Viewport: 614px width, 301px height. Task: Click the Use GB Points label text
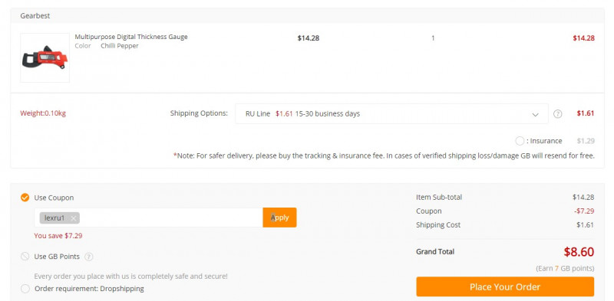(57, 257)
